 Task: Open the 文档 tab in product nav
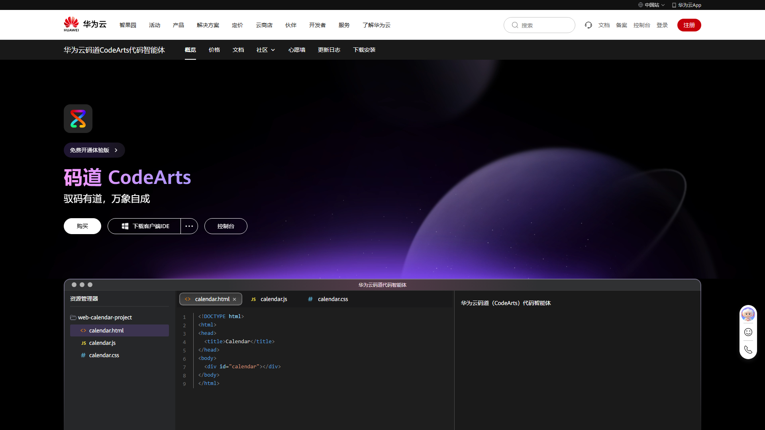coord(238,50)
